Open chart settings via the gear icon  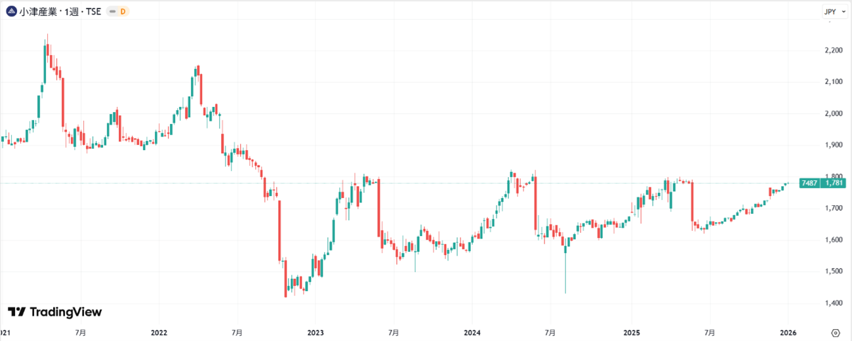(835, 332)
